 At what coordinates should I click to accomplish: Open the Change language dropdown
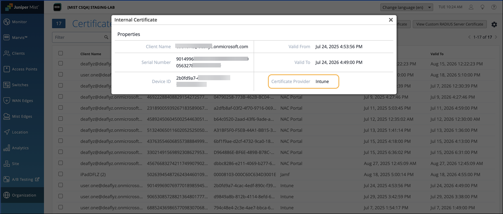click(406, 7)
